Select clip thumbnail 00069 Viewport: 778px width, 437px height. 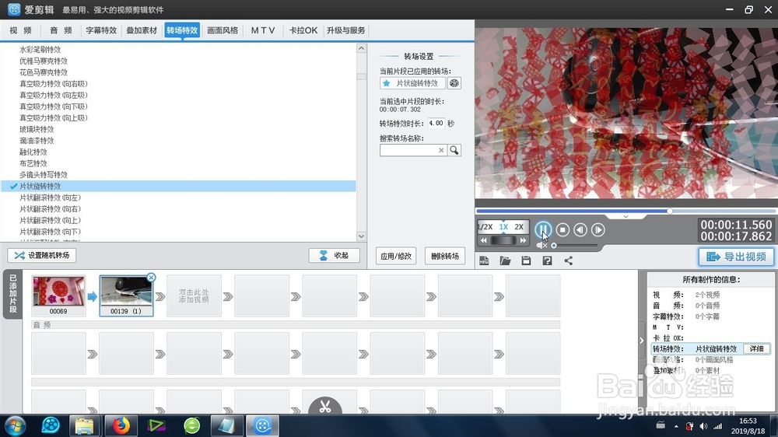(x=58, y=296)
